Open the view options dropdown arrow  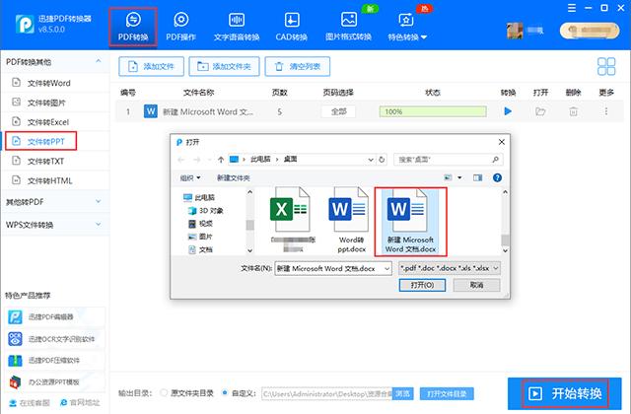(x=459, y=177)
